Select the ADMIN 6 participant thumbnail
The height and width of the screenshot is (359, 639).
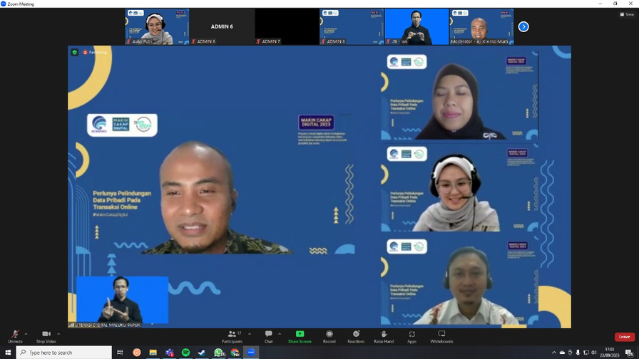pyautogui.click(x=222, y=27)
